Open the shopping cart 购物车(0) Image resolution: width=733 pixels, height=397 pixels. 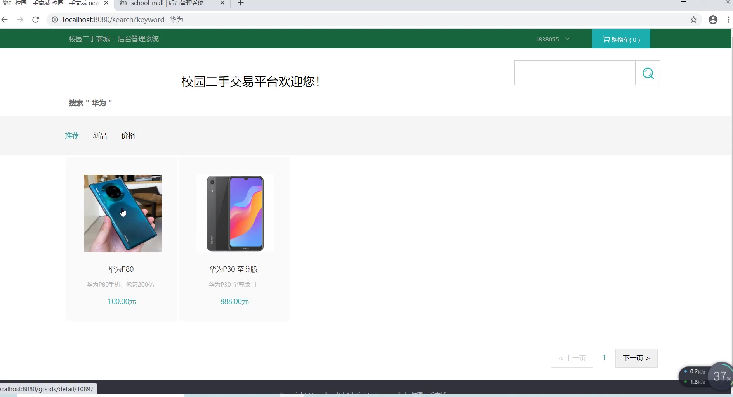point(621,39)
